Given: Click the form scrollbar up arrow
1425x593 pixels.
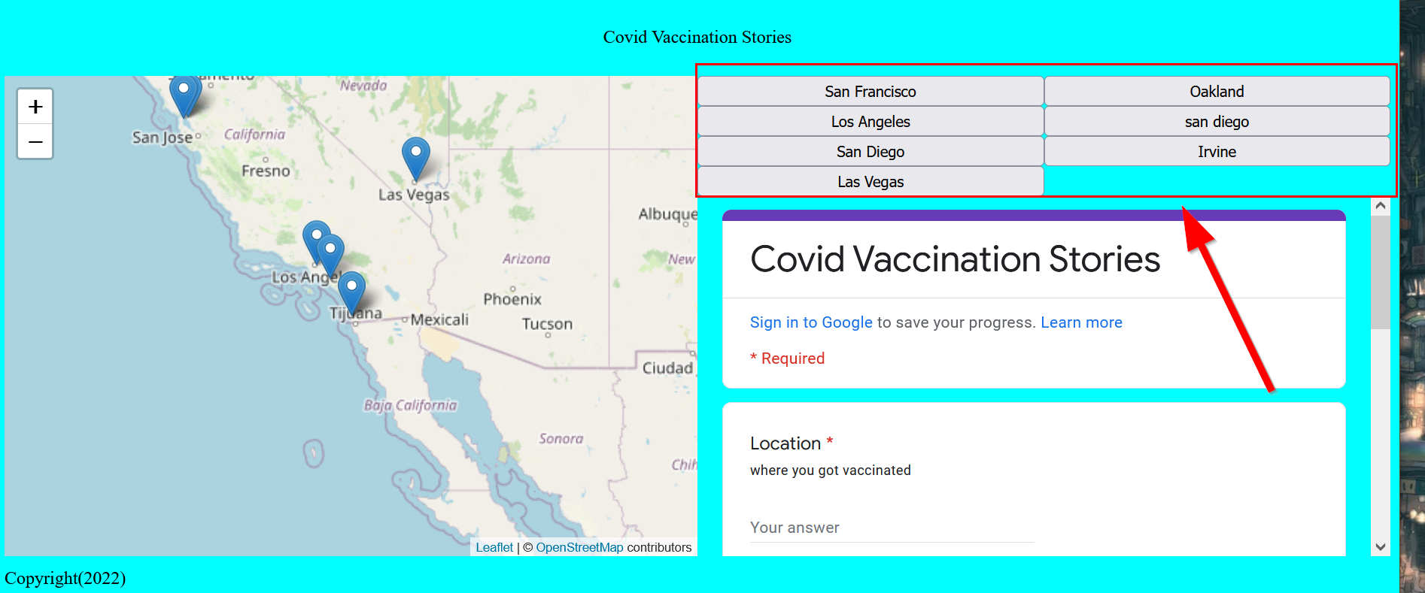Looking at the screenshot, I should (1380, 205).
